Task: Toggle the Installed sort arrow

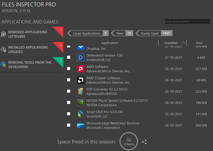Action: 183,43
